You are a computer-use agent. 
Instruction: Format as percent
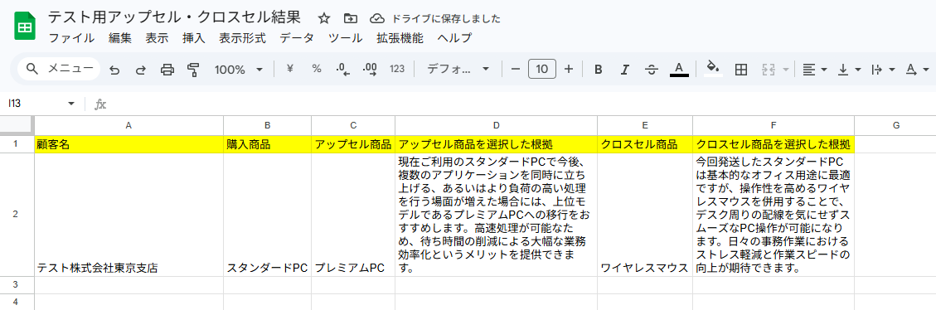(x=317, y=69)
